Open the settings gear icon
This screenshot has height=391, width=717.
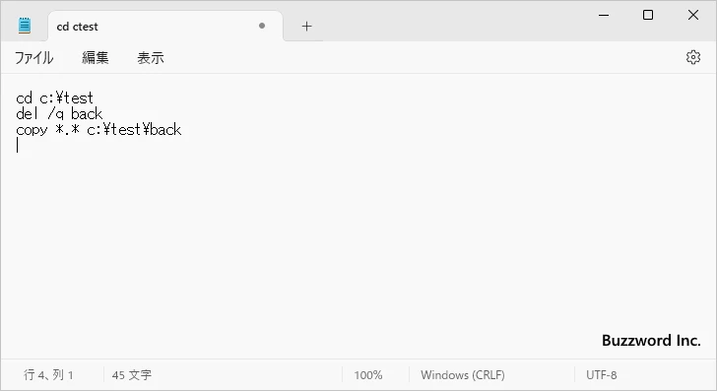tap(693, 57)
